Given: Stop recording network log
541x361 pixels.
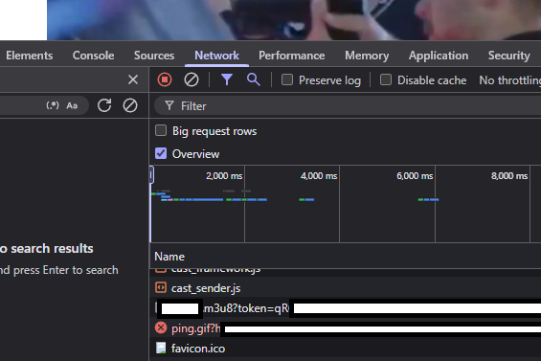Looking at the screenshot, I should [165, 79].
